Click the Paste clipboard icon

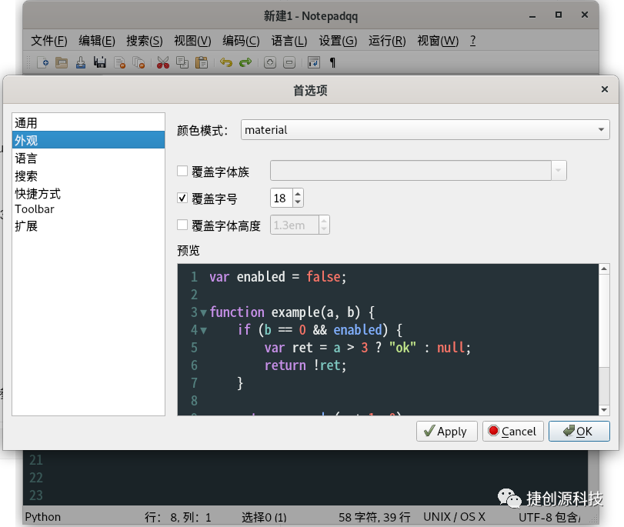tap(202, 62)
